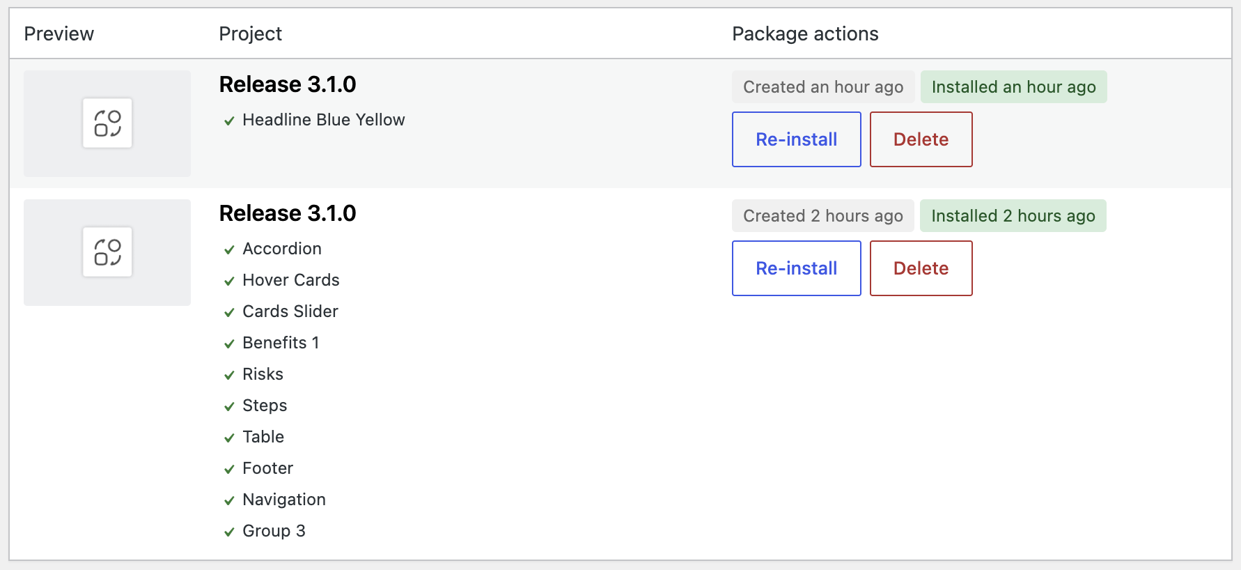
Task: Click the 'Benefits 1' item text
Action: coord(281,343)
